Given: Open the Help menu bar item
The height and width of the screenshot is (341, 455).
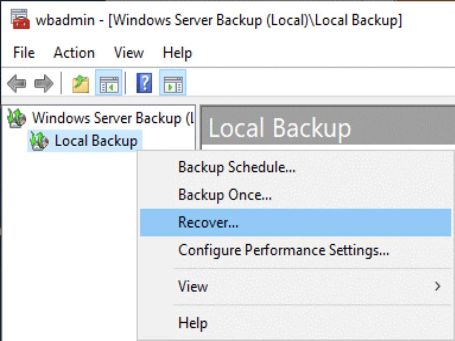Looking at the screenshot, I should point(177,53).
